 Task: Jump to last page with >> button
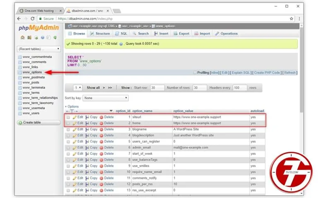[x=110, y=88]
